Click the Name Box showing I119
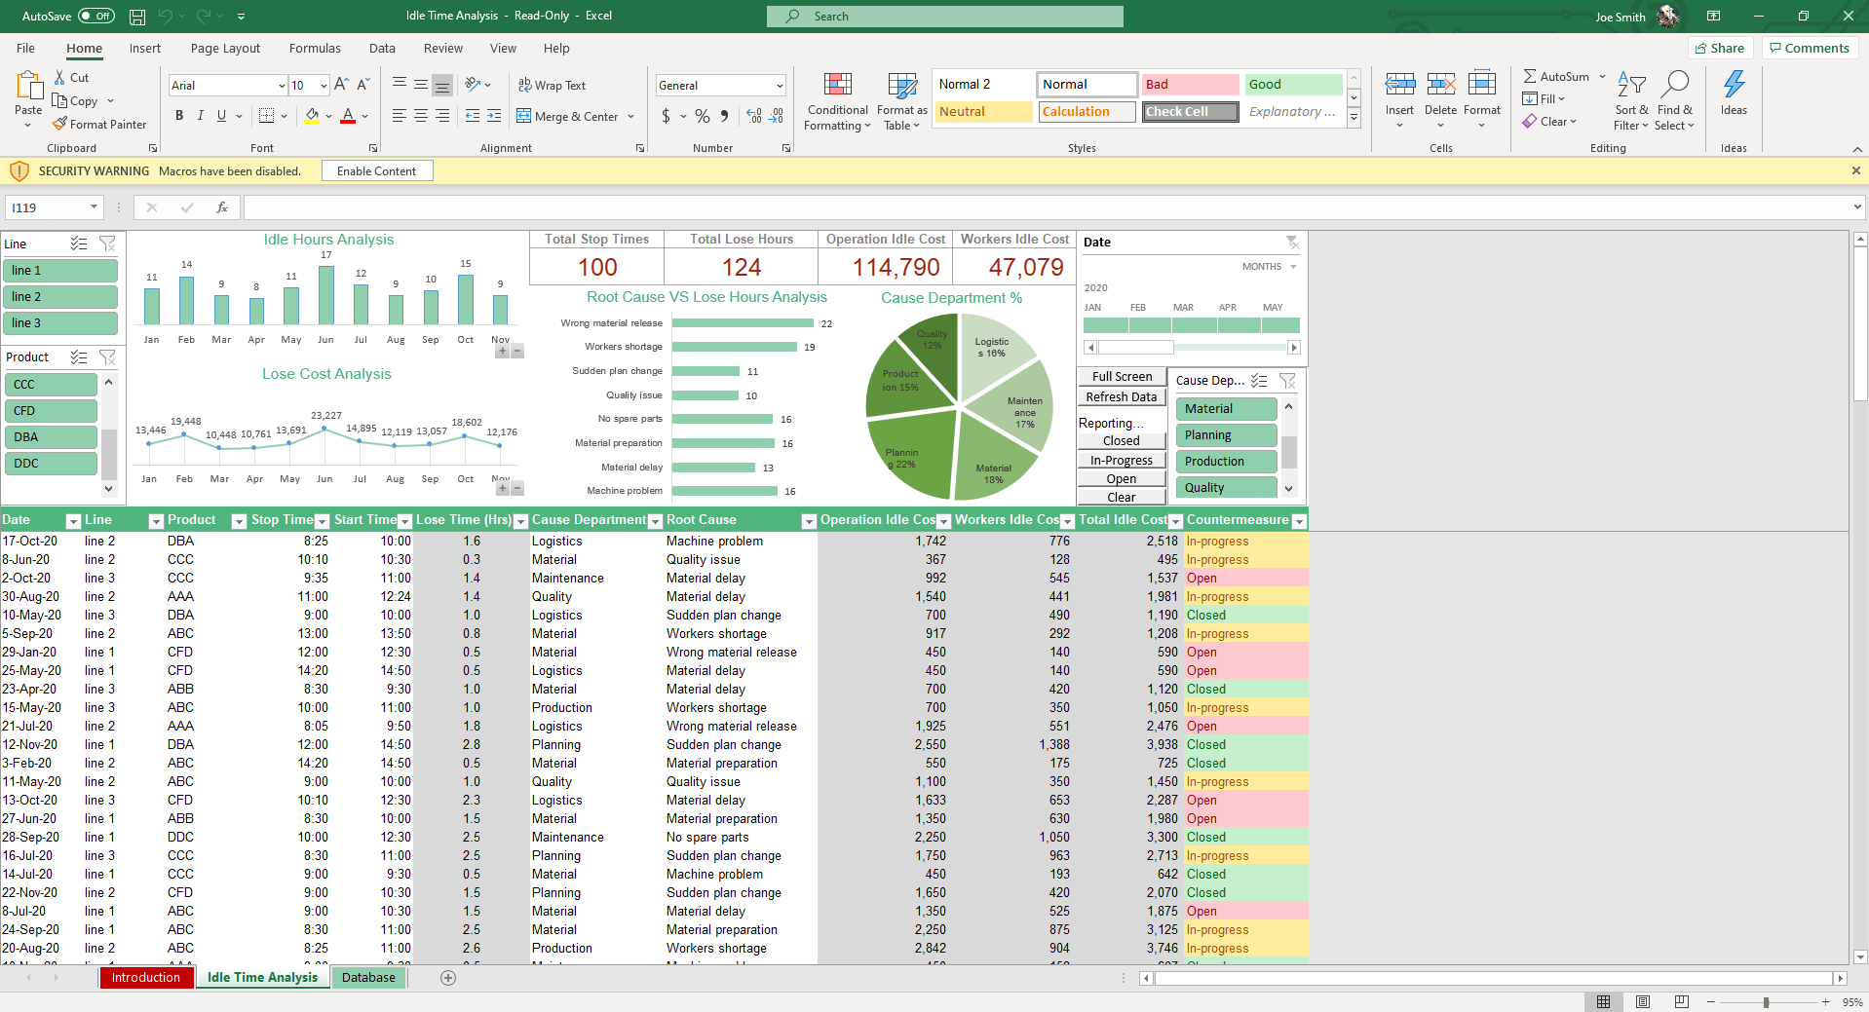The height and width of the screenshot is (1012, 1869). [49, 207]
